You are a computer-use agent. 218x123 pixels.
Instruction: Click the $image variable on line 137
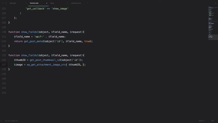[x=18, y=65]
